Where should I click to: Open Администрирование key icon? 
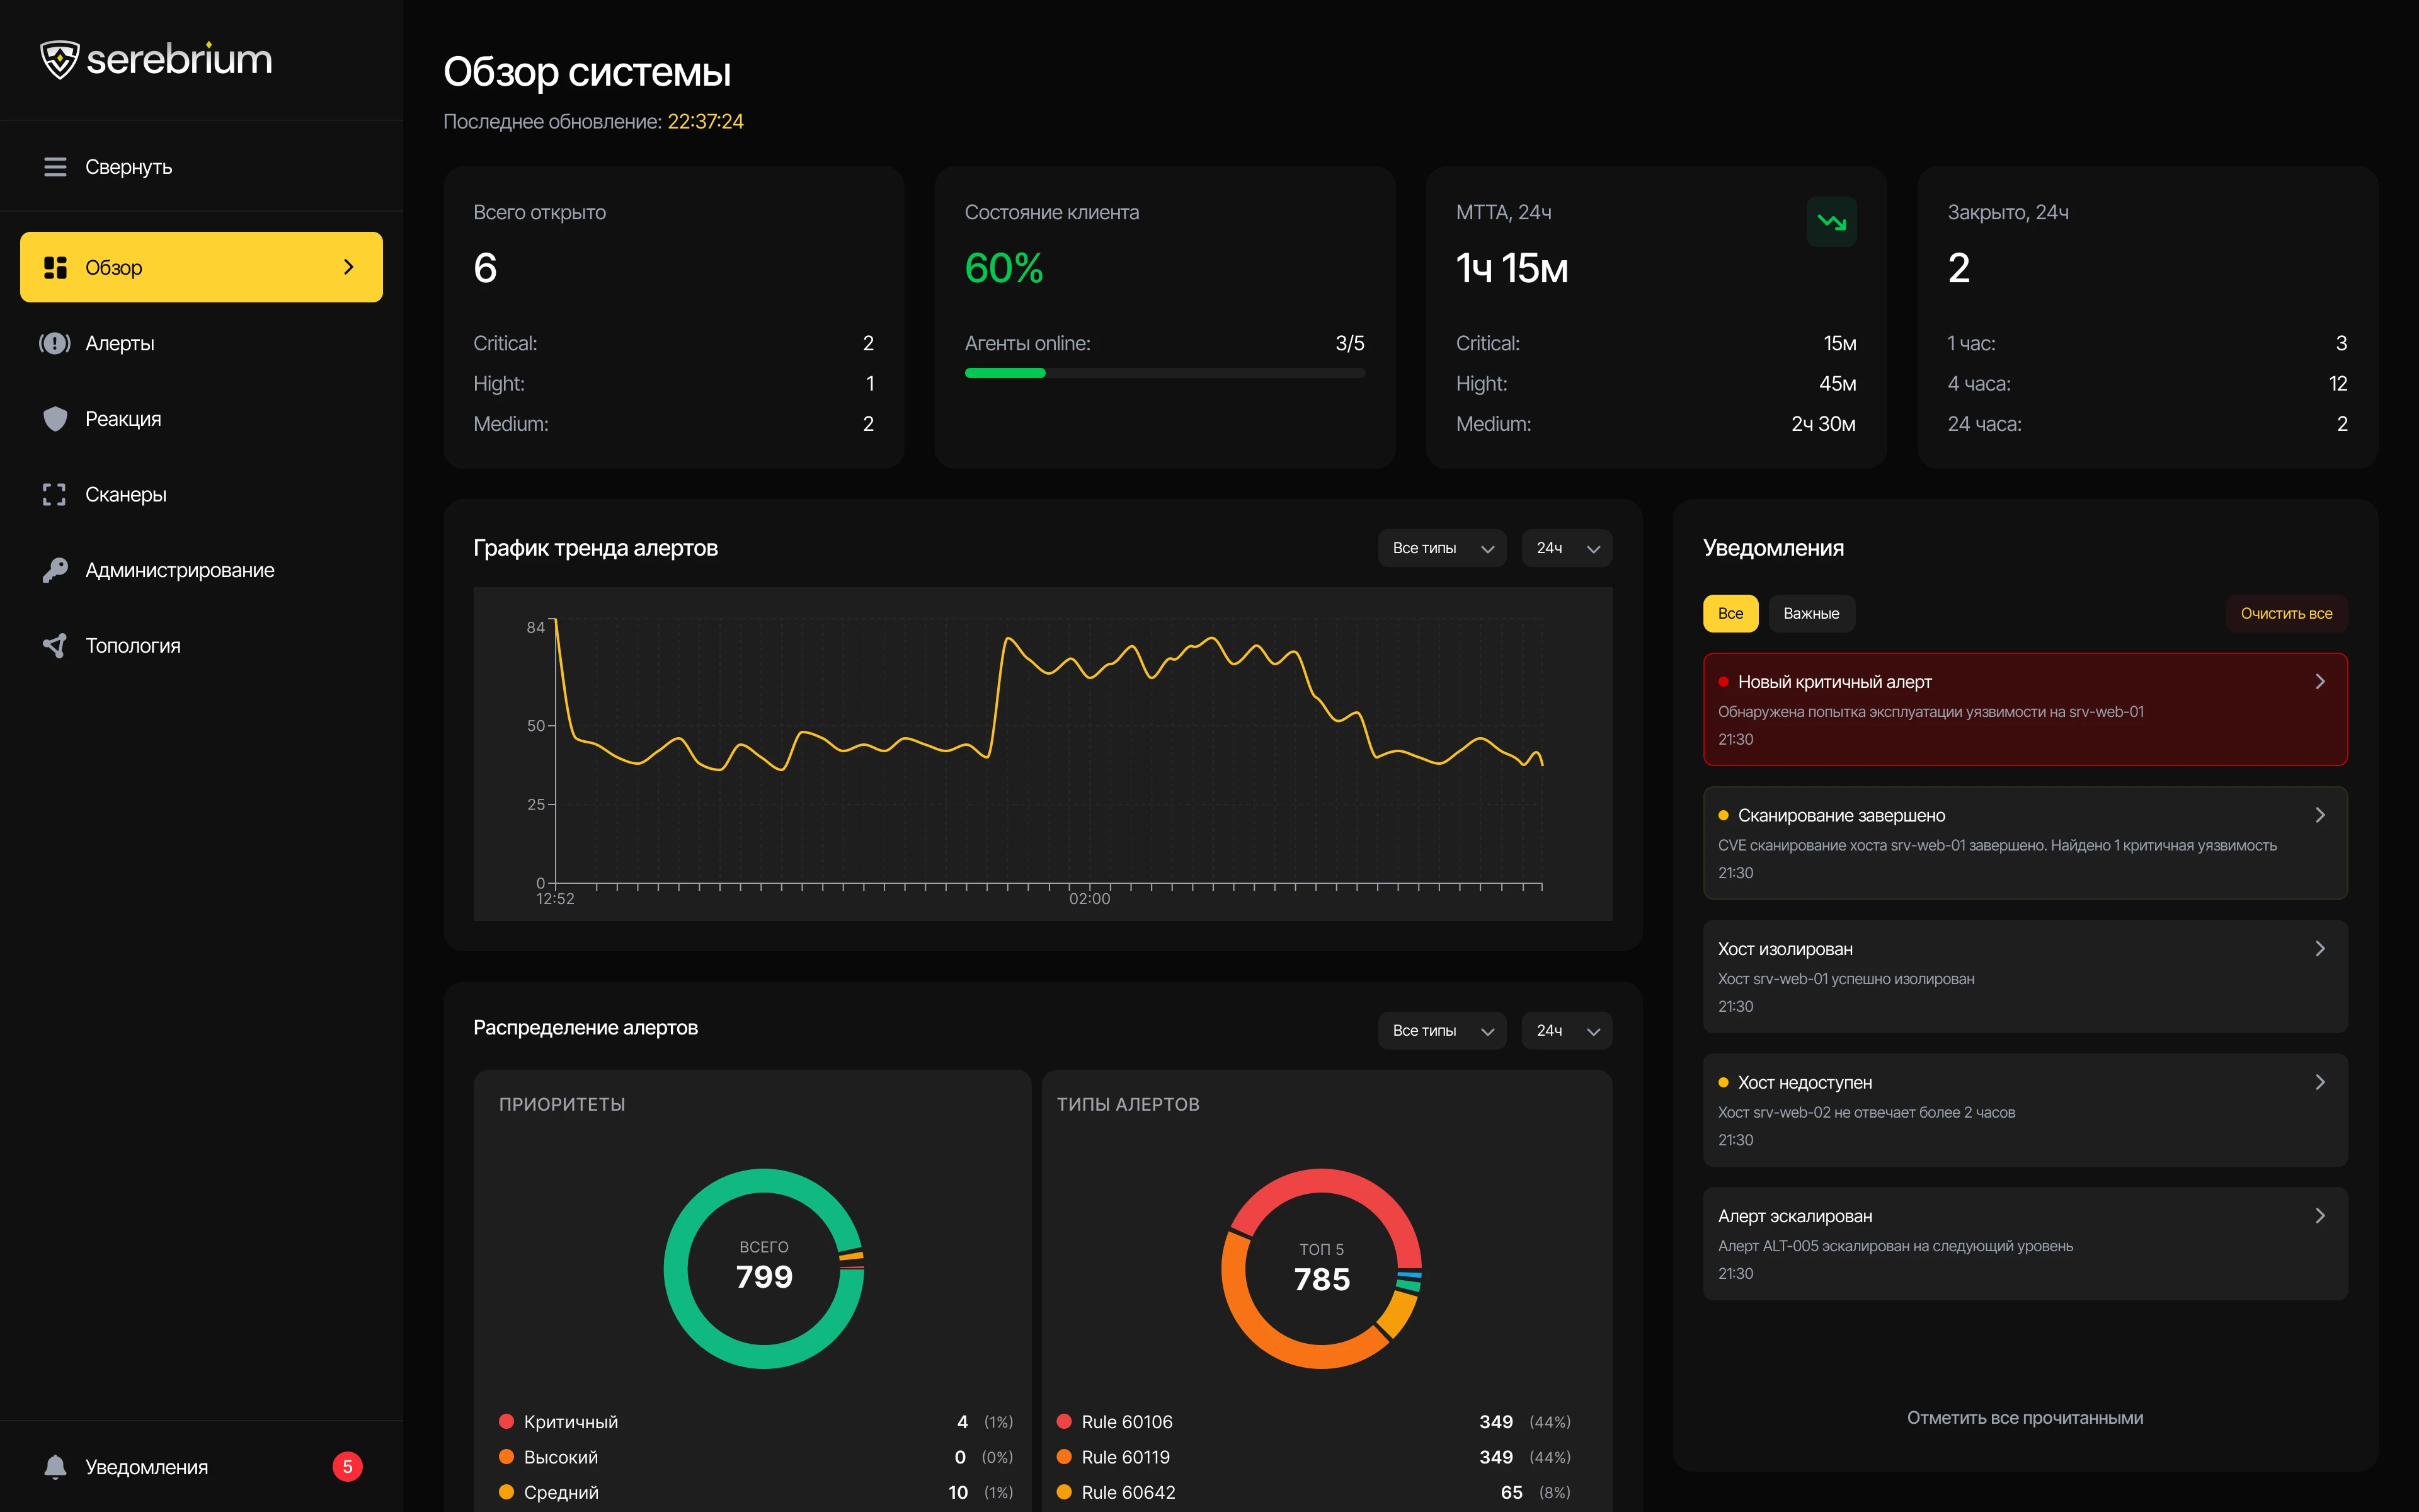coord(55,570)
